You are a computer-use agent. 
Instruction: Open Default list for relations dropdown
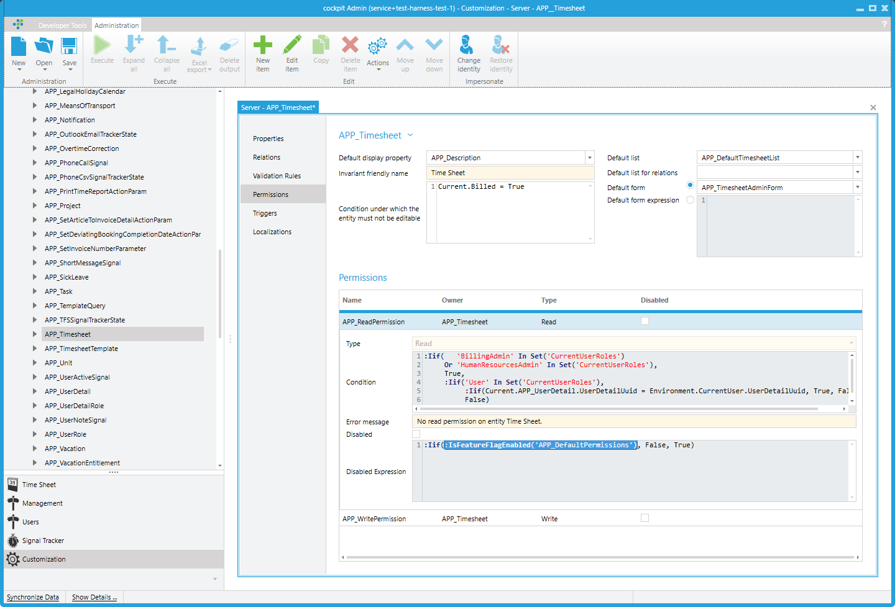coord(858,172)
